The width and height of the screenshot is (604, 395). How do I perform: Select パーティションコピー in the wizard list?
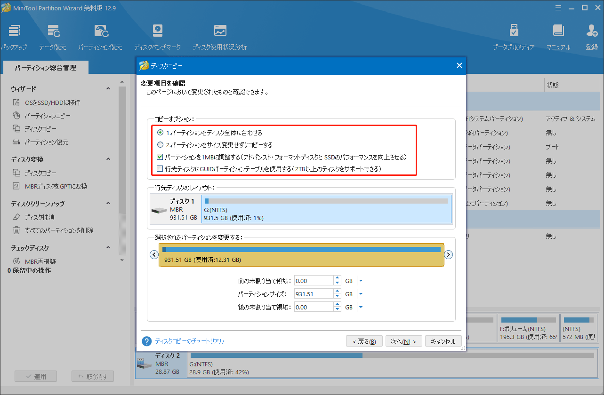click(x=48, y=116)
